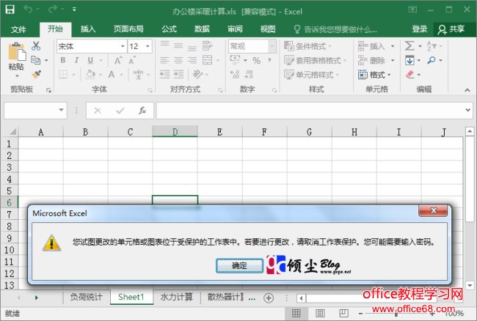
Task: Click the Clear eraser icon
Action: point(410,74)
